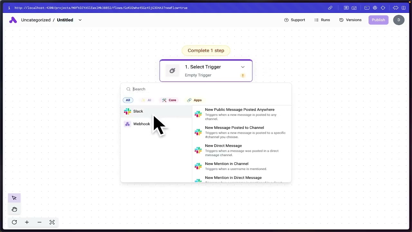Focus the Search pieces field
412x232 pixels.
point(206,89)
